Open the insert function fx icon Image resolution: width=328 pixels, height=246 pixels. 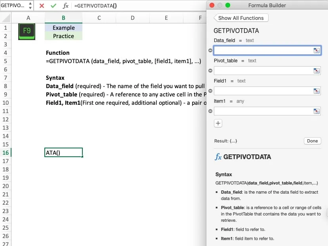coord(66,6)
